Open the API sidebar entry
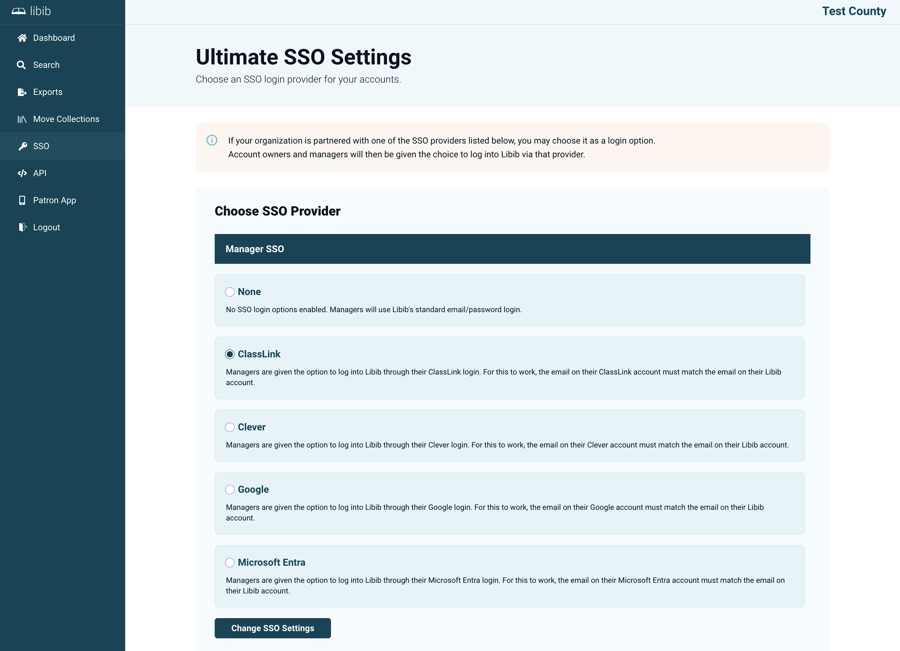The height and width of the screenshot is (651, 900). point(62,173)
